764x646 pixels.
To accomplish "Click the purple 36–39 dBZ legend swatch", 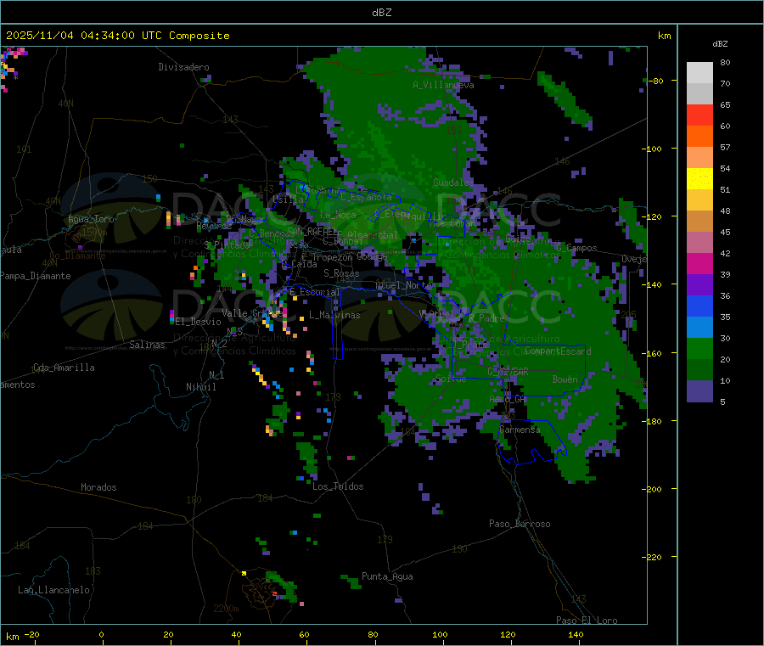I will tap(699, 285).
